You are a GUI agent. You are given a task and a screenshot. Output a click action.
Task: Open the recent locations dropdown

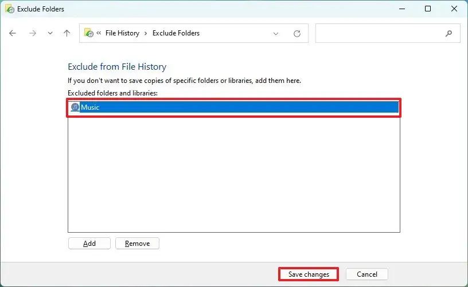50,33
